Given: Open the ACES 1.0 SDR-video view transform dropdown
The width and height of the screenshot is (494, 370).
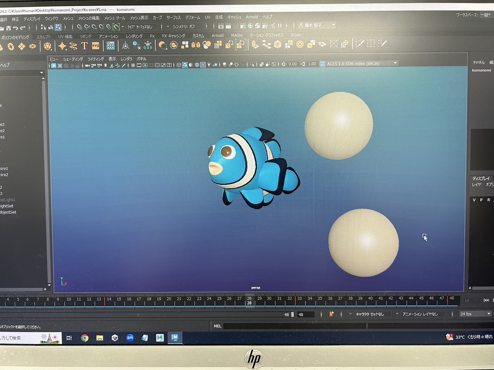Looking at the screenshot, I should pyautogui.click(x=395, y=63).
